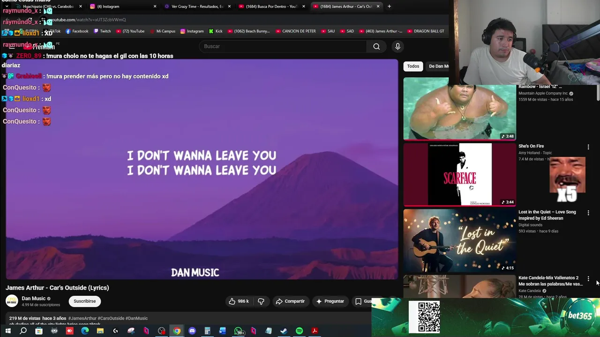The width and height of the screenshot is (600, 337).
Task: Open Adobe Acrobat from the taskbar
Action: 315,331
